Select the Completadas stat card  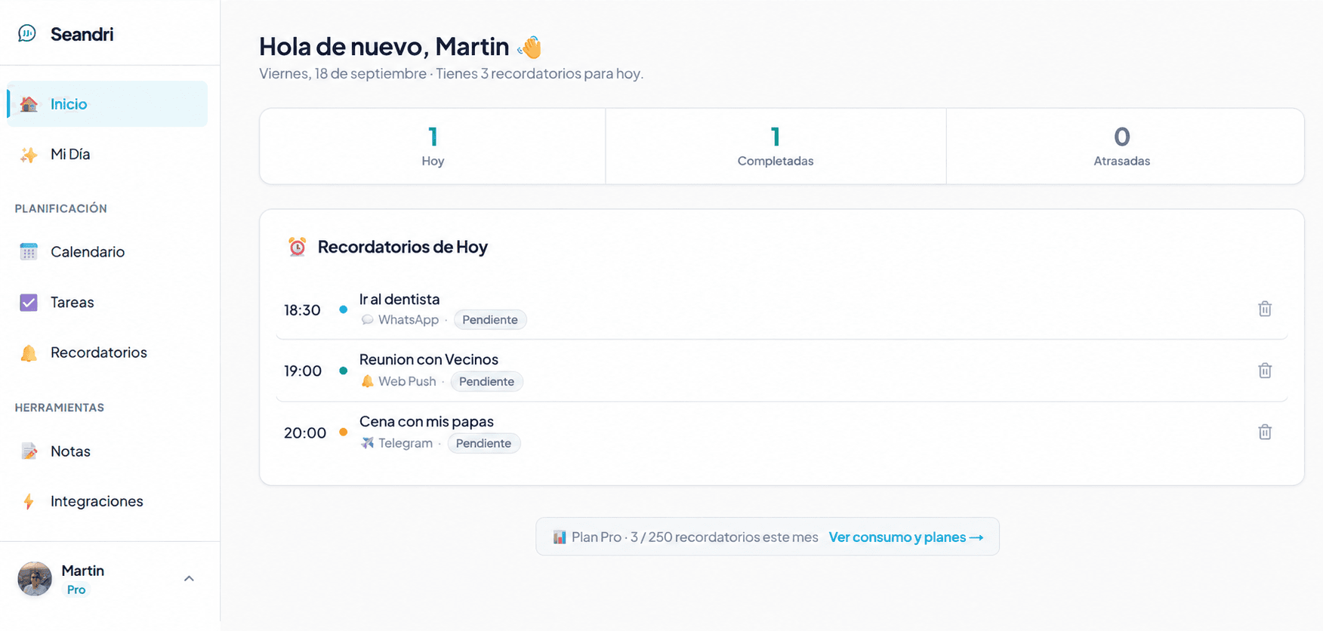click(776, 146)
